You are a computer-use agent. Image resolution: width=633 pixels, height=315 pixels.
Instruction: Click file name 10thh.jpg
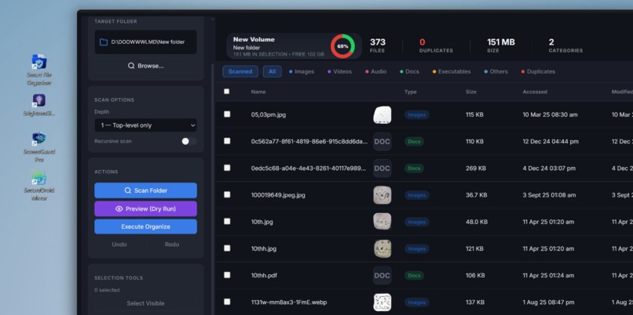(x=264, y=248)
